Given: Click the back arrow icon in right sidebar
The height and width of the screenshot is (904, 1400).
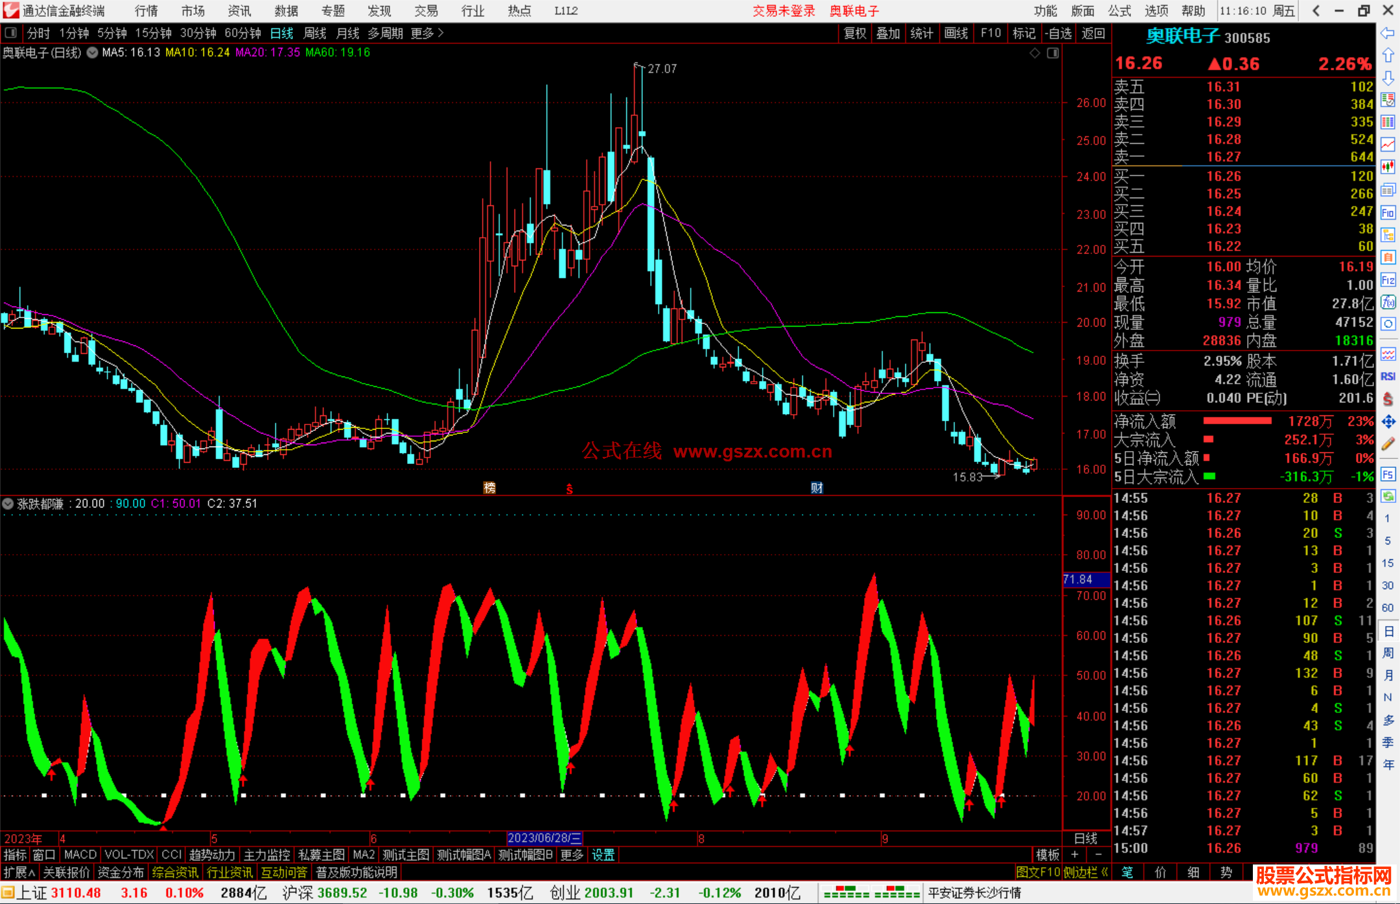Looking at the screenshot, I should click(x=1387, y=33).
